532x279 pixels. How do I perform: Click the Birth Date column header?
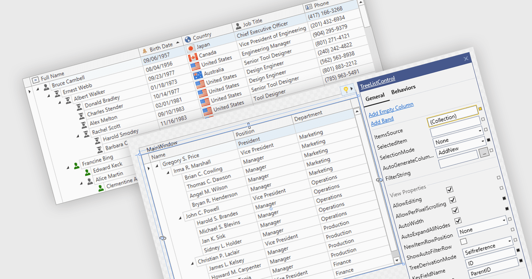(x=161, y=46)
